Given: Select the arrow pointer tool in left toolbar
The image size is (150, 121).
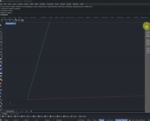Looking at the screenshot, I should click(x=1, y=25).
